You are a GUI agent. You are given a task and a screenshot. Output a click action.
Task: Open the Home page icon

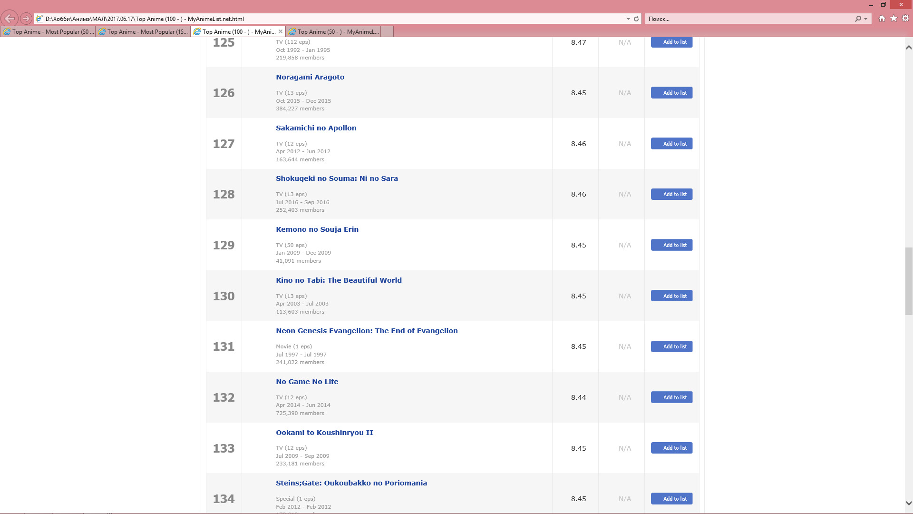[x=882, y=19]
